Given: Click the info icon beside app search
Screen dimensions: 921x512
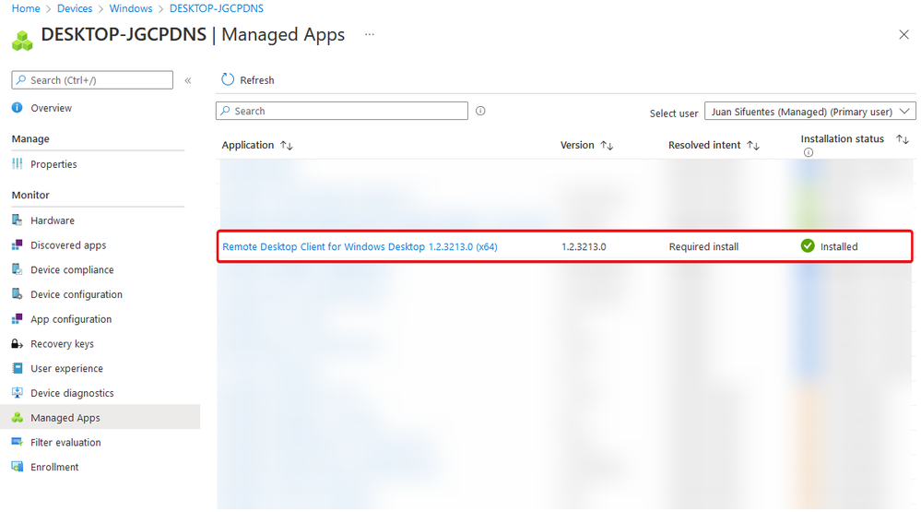Looking at the screenshot, I should (x=480, y=111).
